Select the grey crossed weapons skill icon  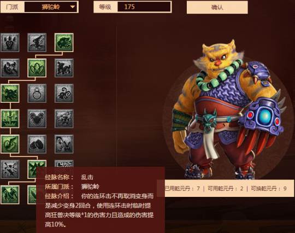[x=10, y=170]
